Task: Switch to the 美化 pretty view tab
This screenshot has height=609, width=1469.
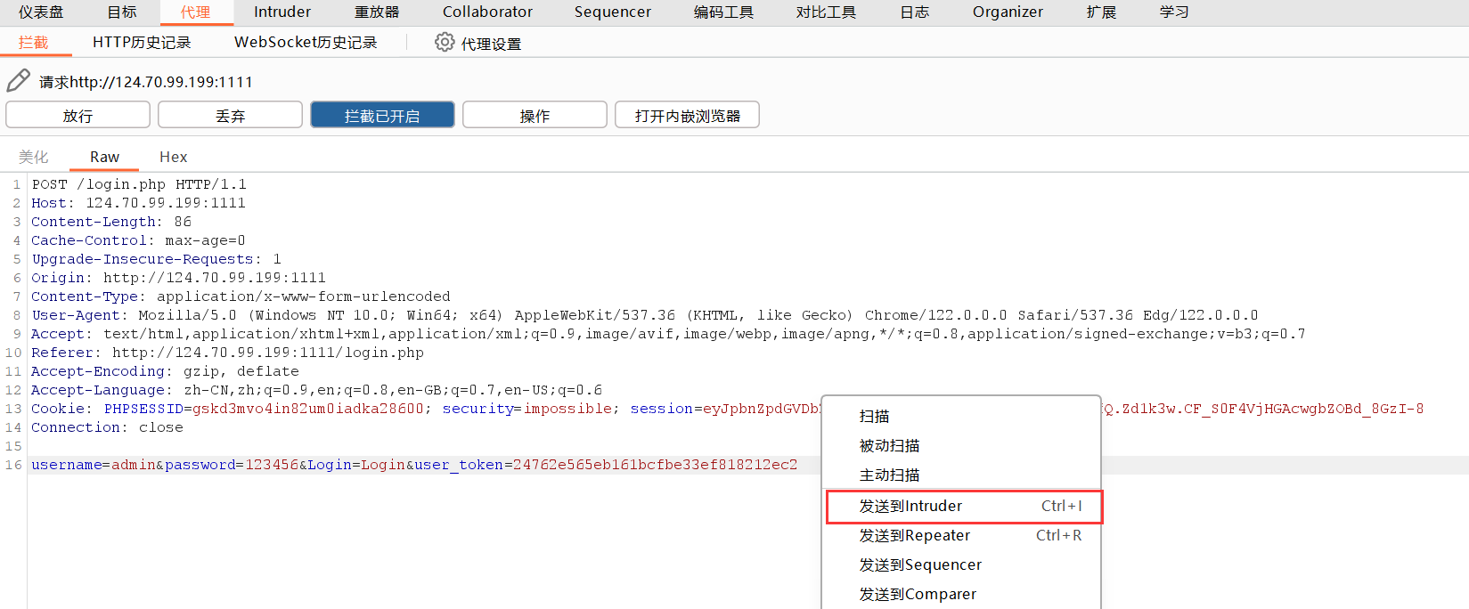Action: 34,157
